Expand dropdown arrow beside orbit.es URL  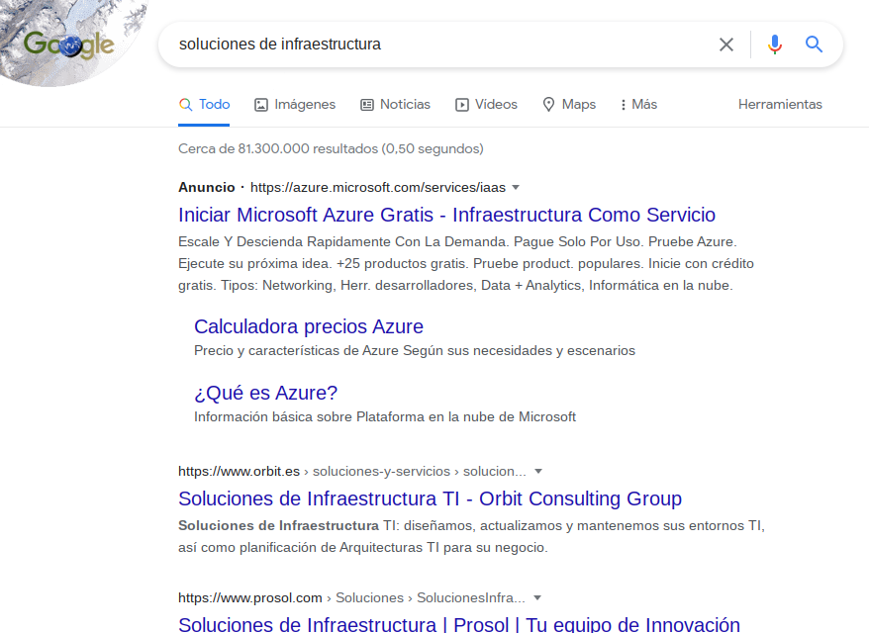pyautogui.click(x=538, y=472)
